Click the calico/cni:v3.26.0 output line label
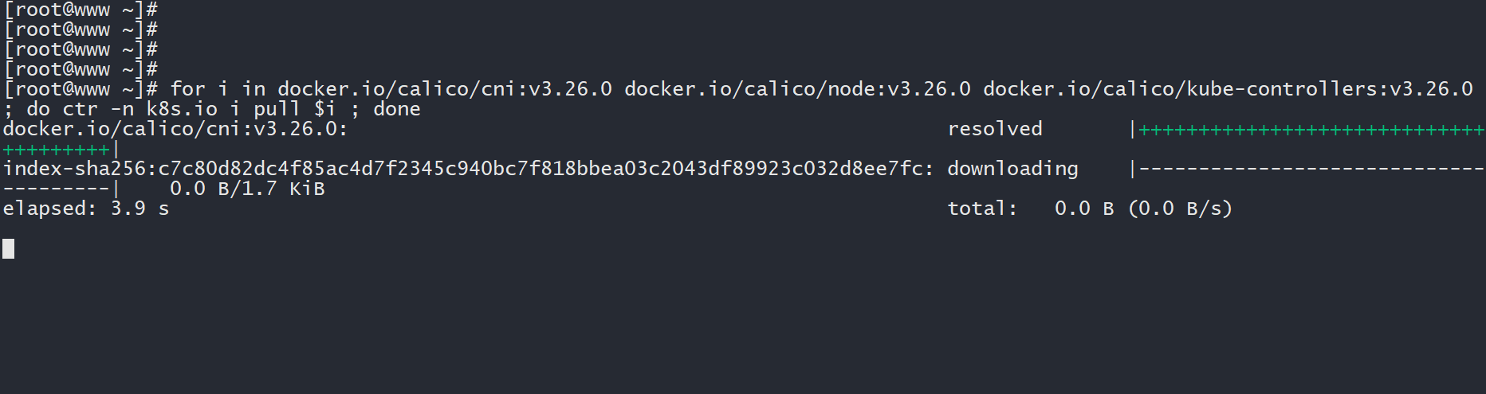This screenshot has width=1486, height=394. pyautogui.click(x=175, y=129)
